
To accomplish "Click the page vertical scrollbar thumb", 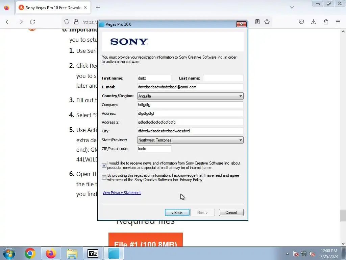I will pyautogui.click(x=343, y=216).
